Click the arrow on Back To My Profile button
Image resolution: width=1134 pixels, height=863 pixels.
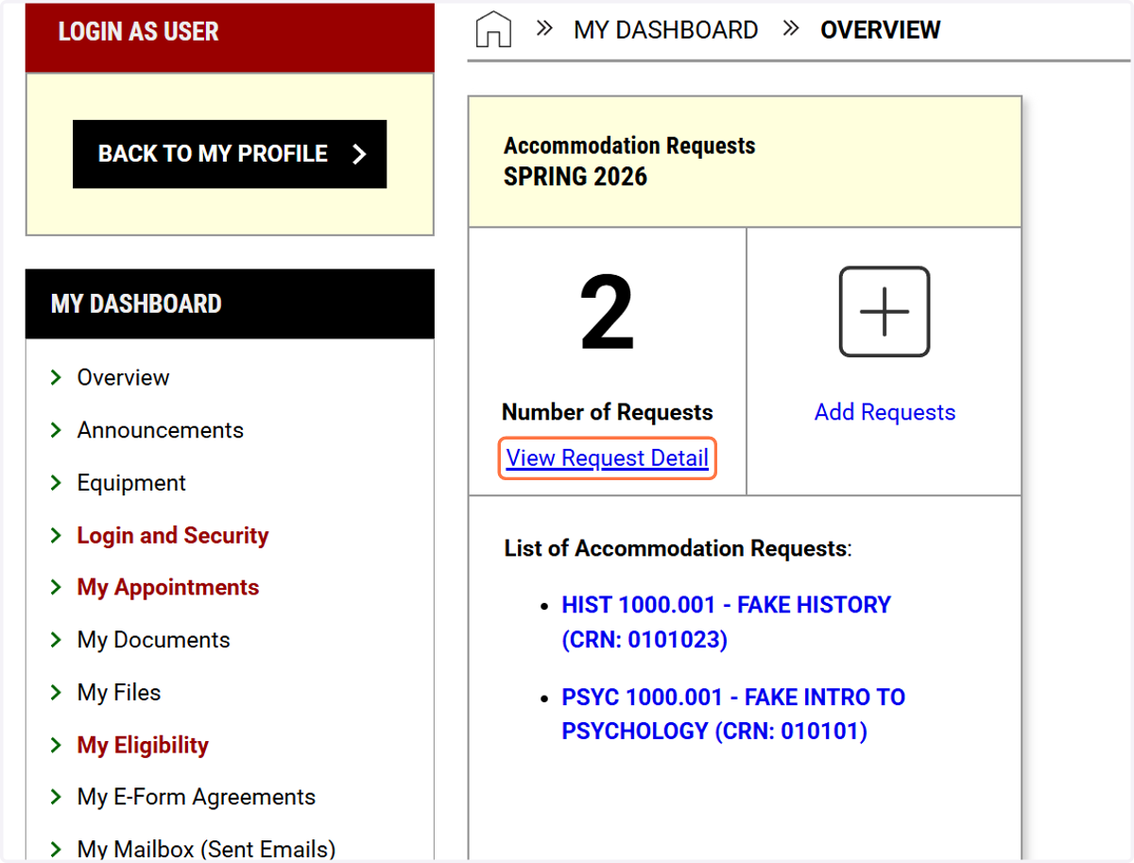tap(359, 154)
